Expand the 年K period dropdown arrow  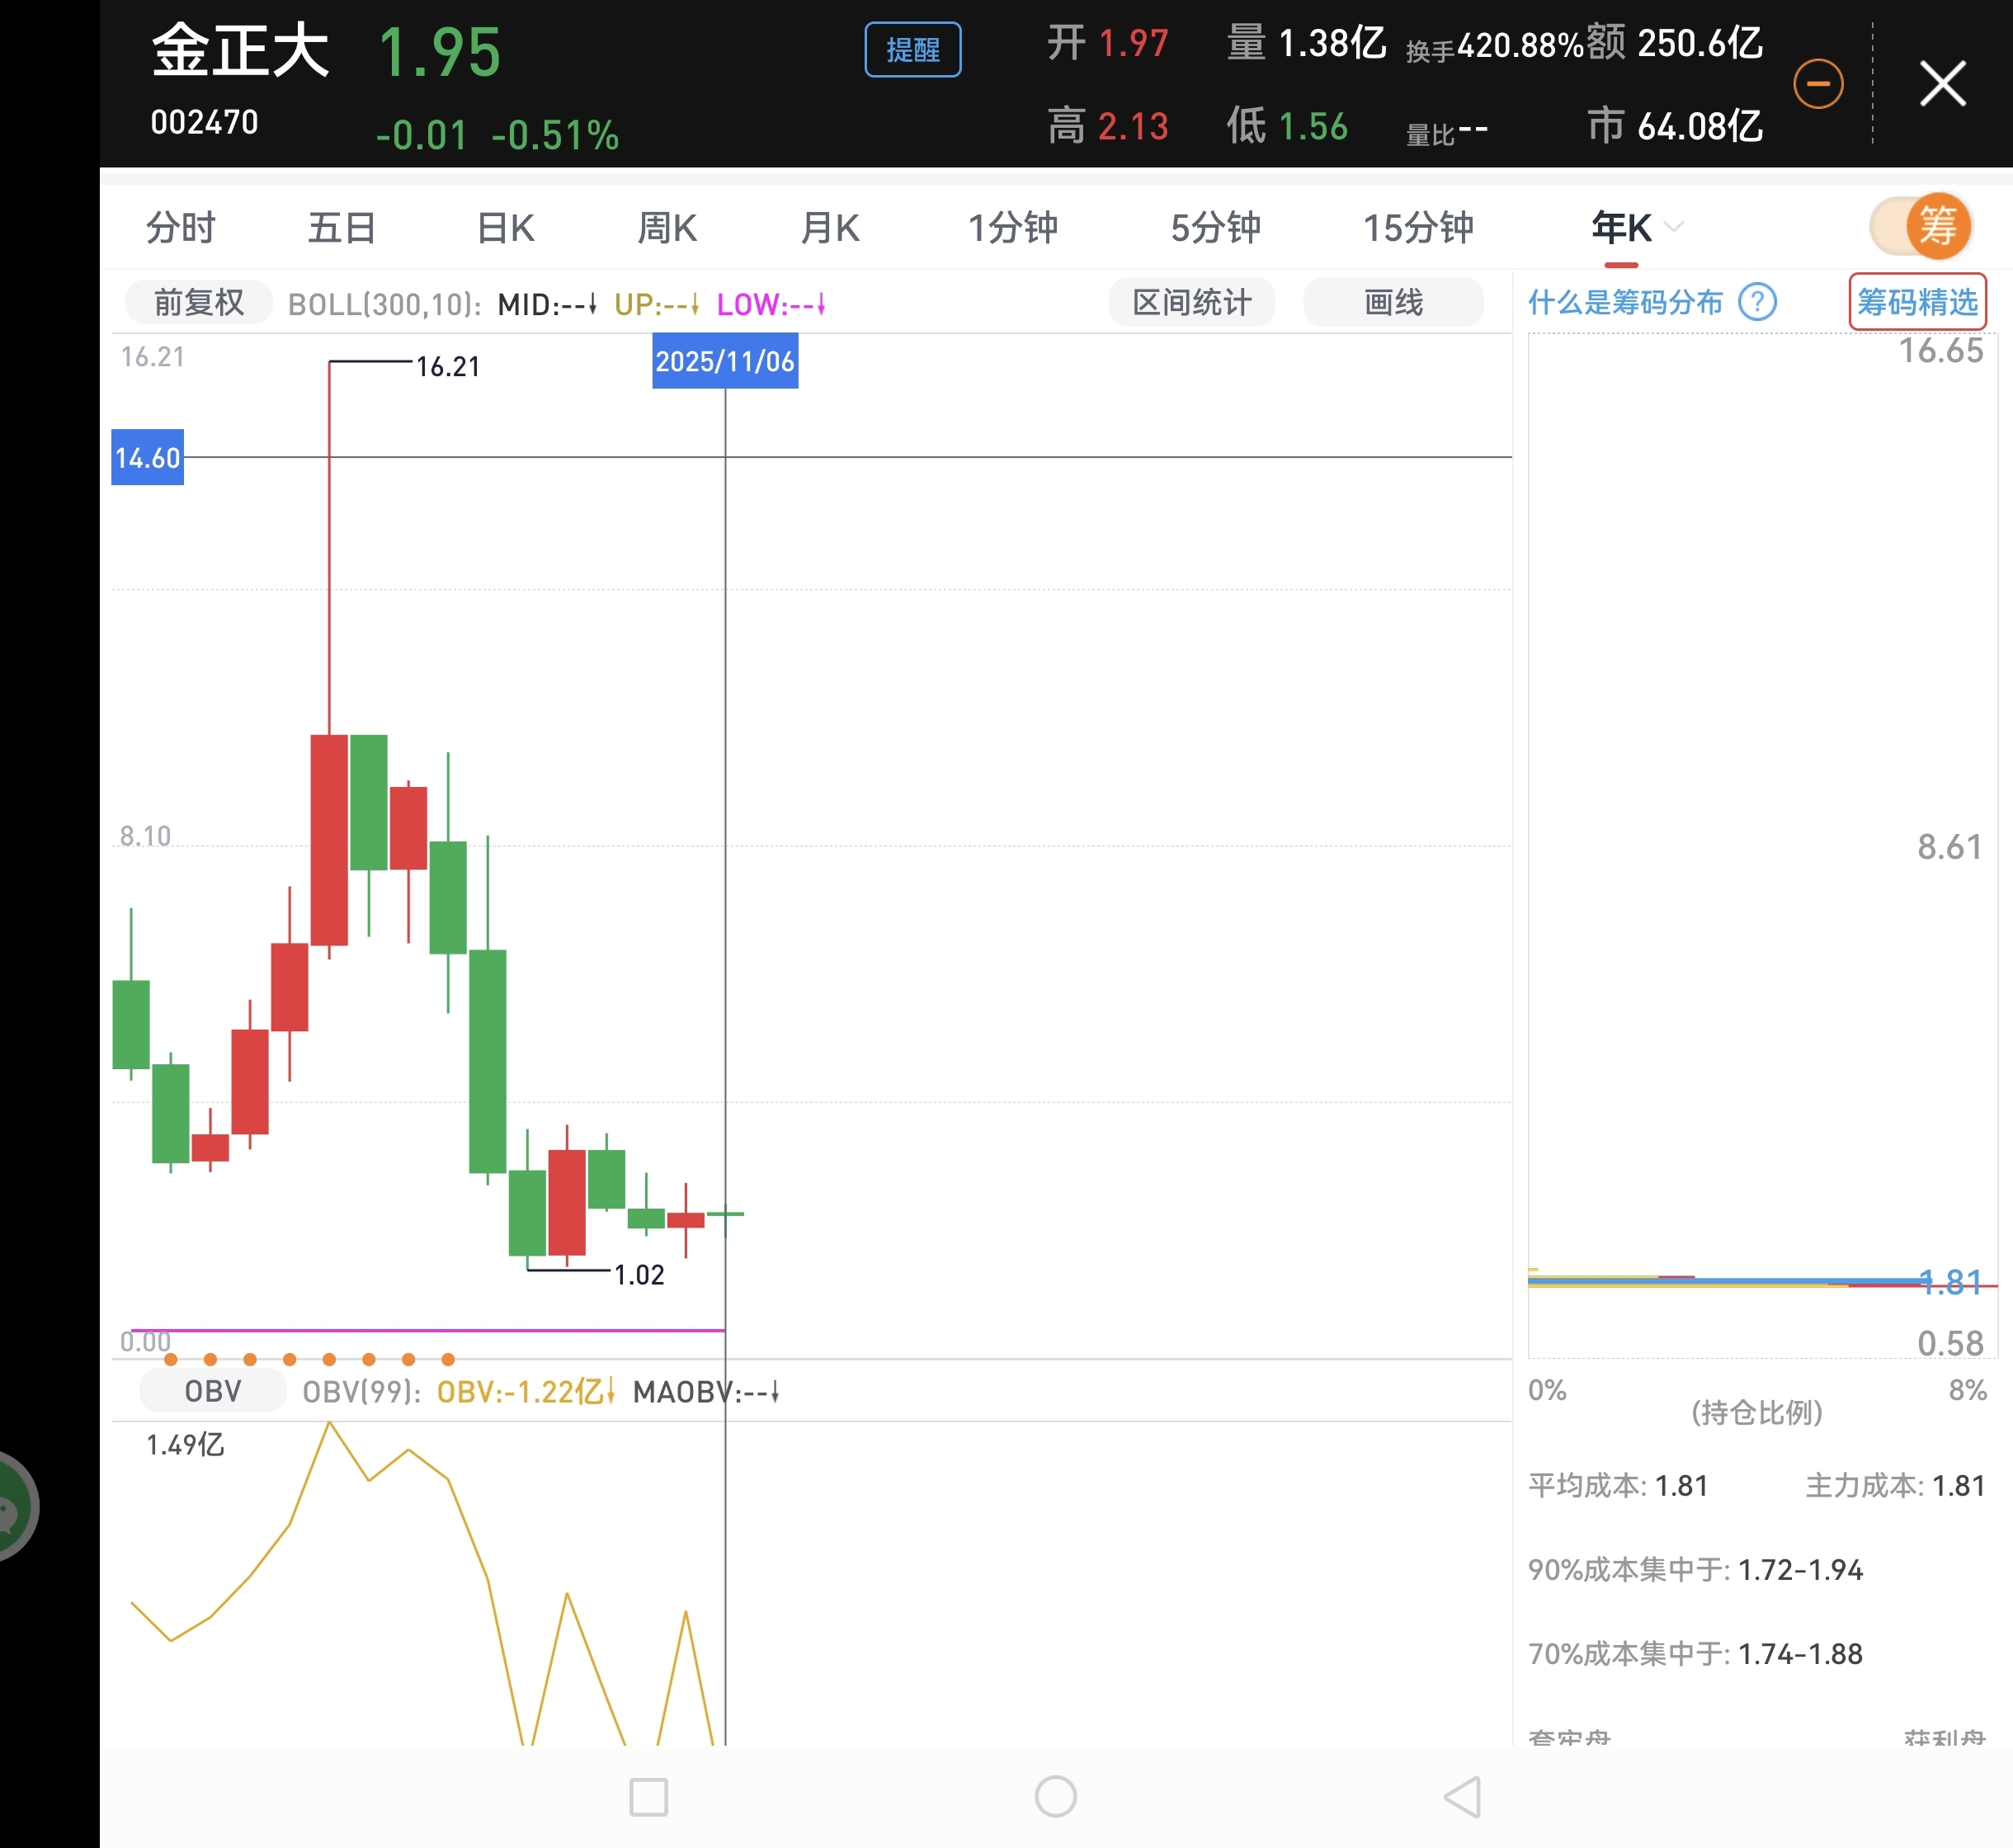click(1674, 227)
